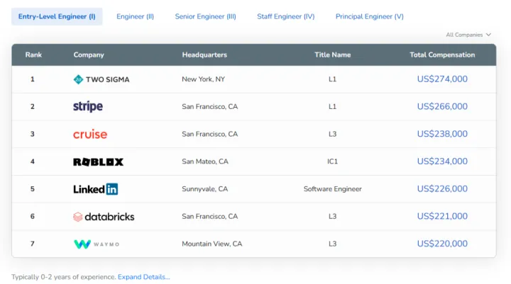
Task: Open Roblox US$234,000 compensation link
Action: (x=442, y=161)
